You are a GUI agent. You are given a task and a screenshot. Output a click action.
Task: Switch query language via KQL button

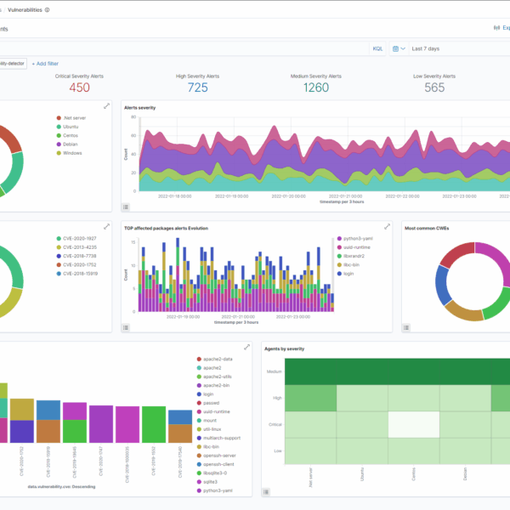pyautogui.click(x=377, y=48)
